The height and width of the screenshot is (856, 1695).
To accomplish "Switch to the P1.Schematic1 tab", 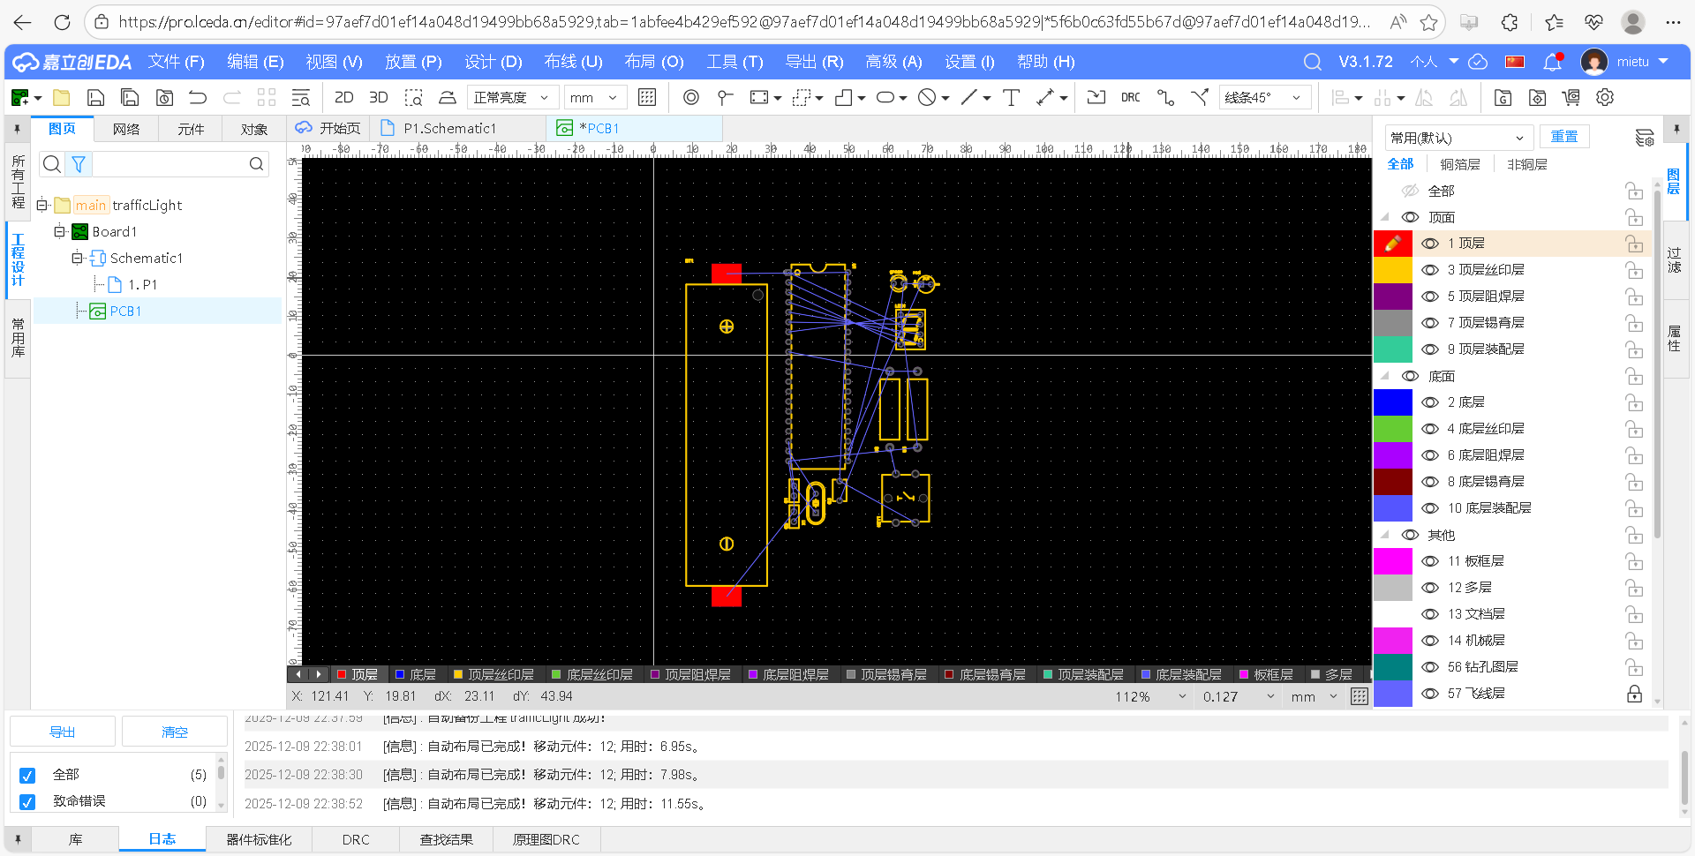I will 450,128.
